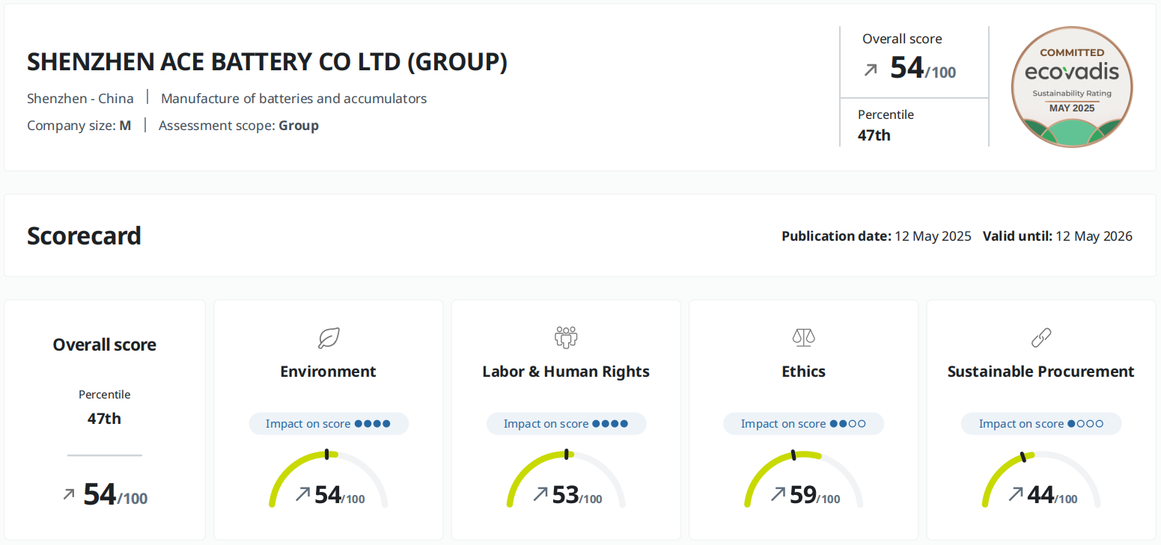Click the 'Environment' card title
This screenshot has height=545, width=1161.
pyautogui.click(x=329, y=372)
